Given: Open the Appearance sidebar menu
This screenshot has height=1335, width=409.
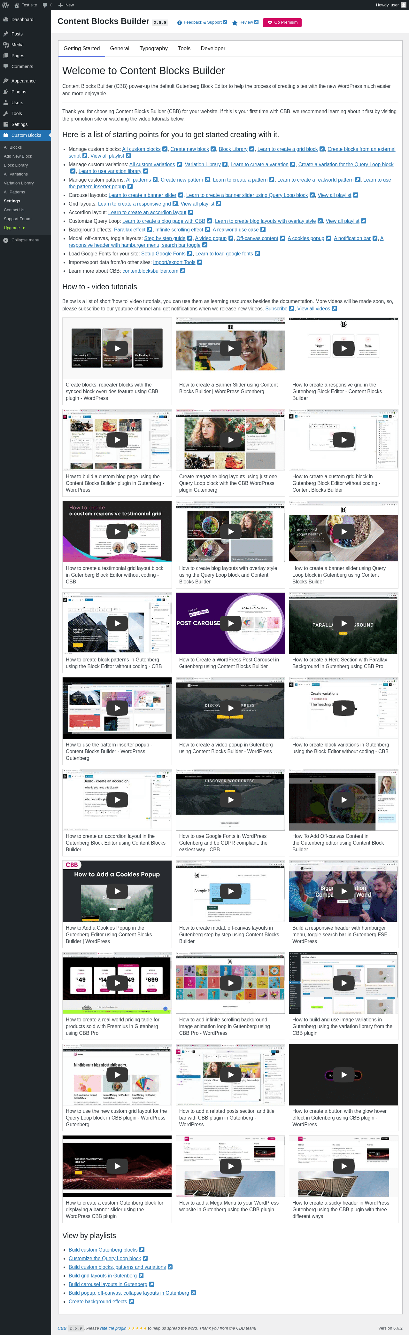Looking at the screenshot, I should tap(25, 81).
